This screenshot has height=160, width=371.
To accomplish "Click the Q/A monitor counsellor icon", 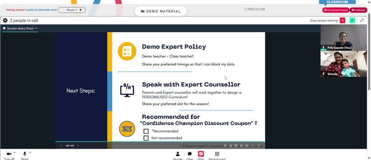I will (127, 90).
